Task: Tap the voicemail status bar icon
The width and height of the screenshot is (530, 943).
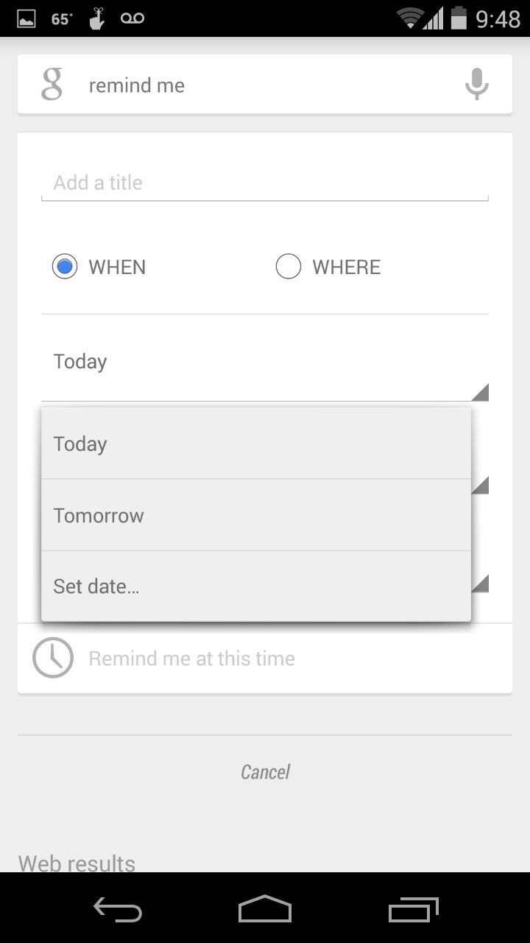Action: (x=132, y=18)
